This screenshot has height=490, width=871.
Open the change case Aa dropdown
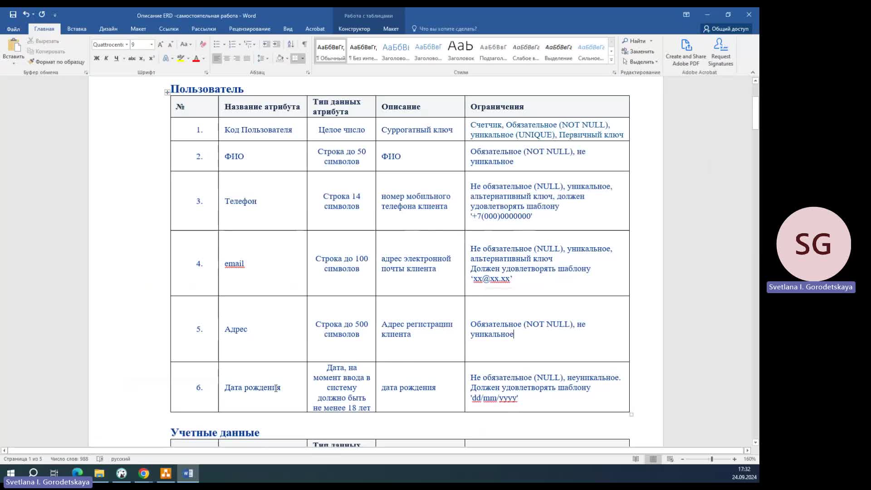[x=186, y=44]
